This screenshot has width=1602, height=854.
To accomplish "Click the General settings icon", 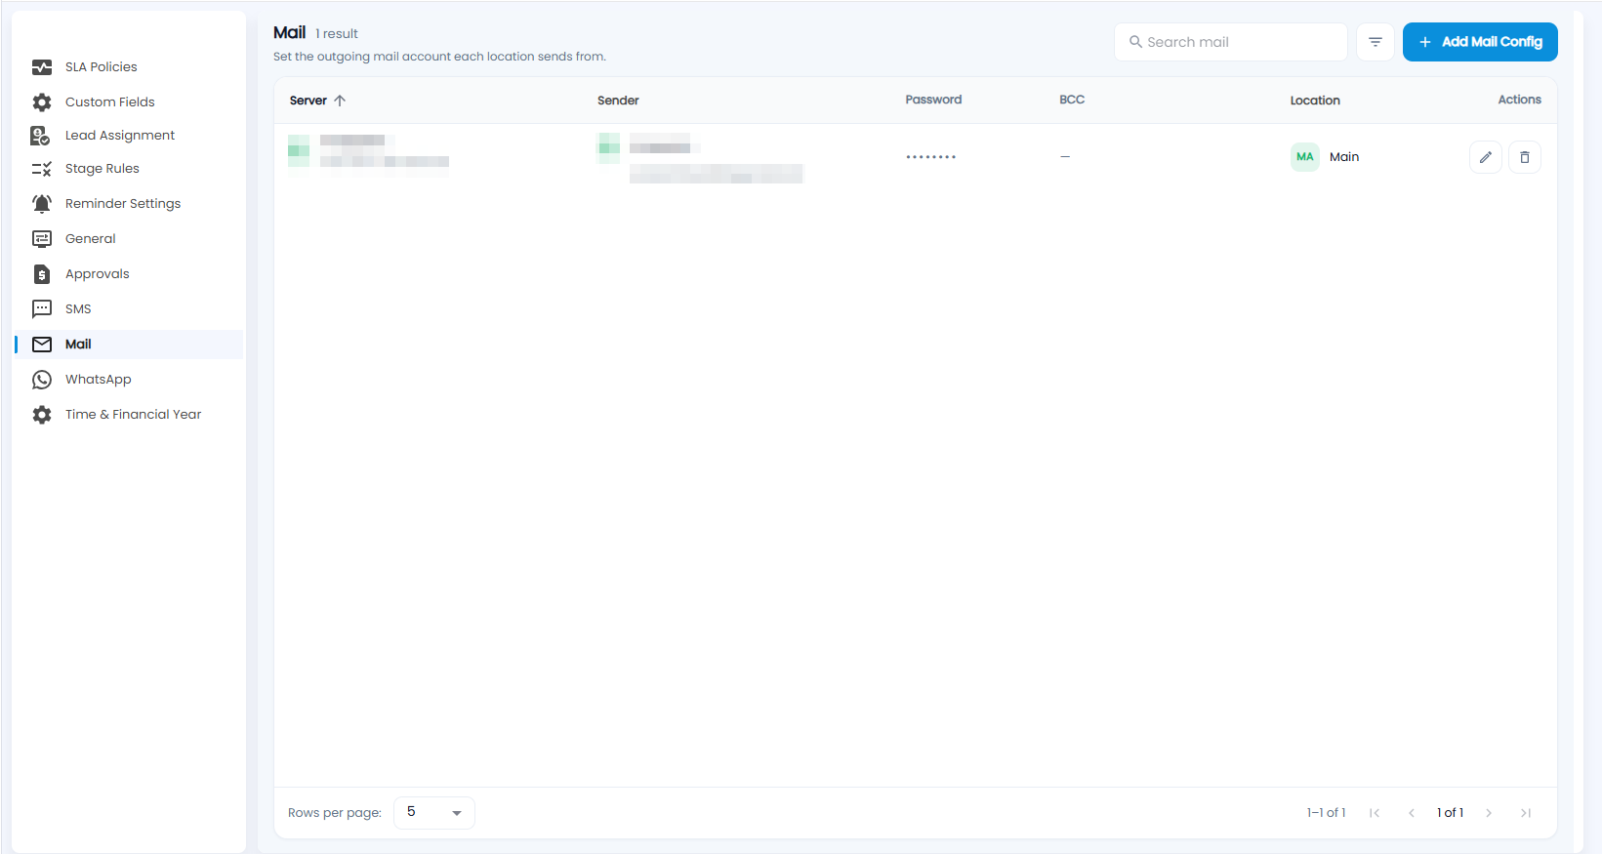I will coord(42,239).
